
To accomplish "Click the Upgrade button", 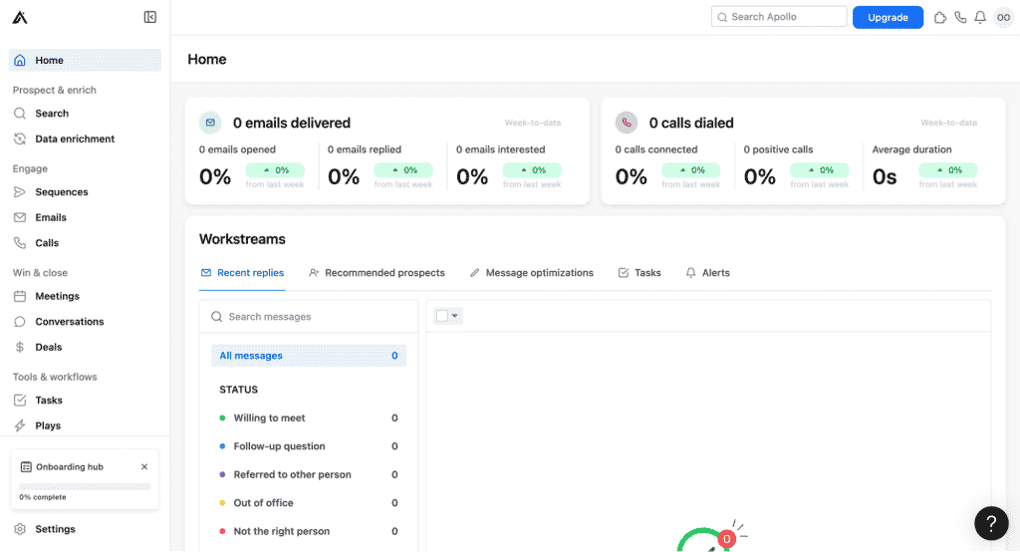I will 888,18.
